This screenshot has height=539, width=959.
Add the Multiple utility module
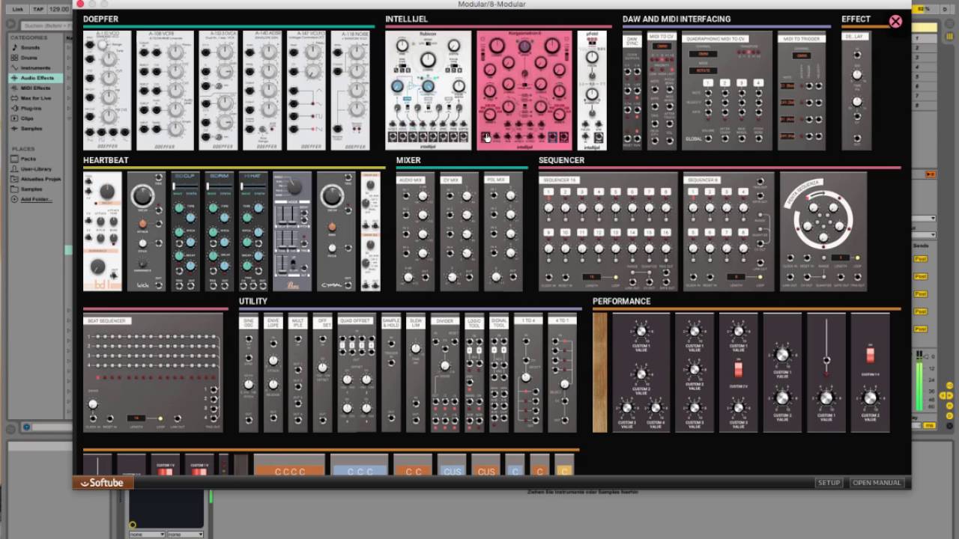click(x=297, y=373)
